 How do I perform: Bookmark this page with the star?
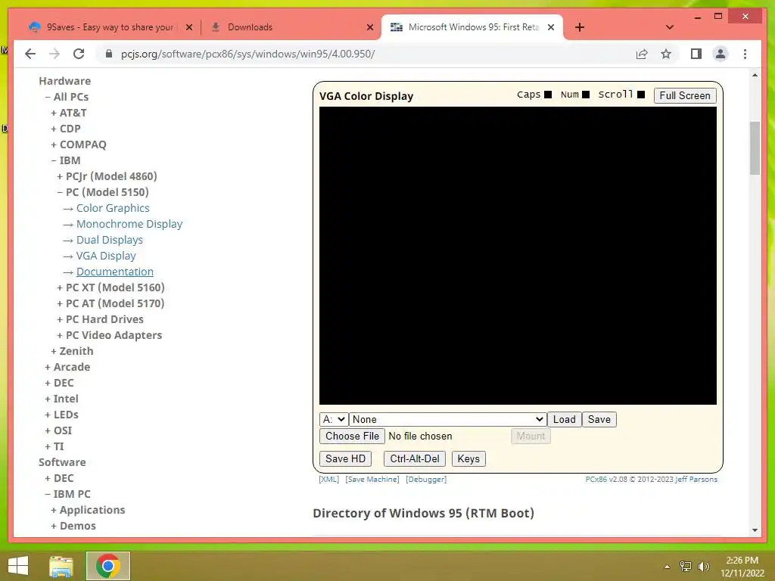pos(666,54)
